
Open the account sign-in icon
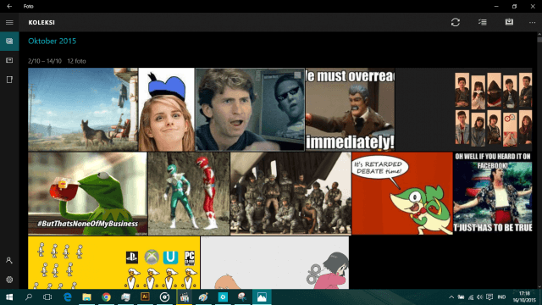9,260
